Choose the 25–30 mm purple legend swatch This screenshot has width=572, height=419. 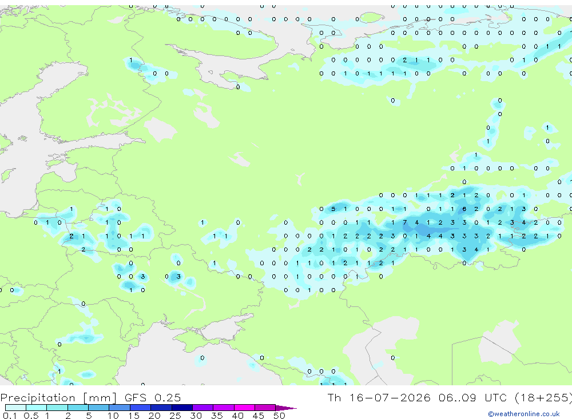(x=182, y=408)
